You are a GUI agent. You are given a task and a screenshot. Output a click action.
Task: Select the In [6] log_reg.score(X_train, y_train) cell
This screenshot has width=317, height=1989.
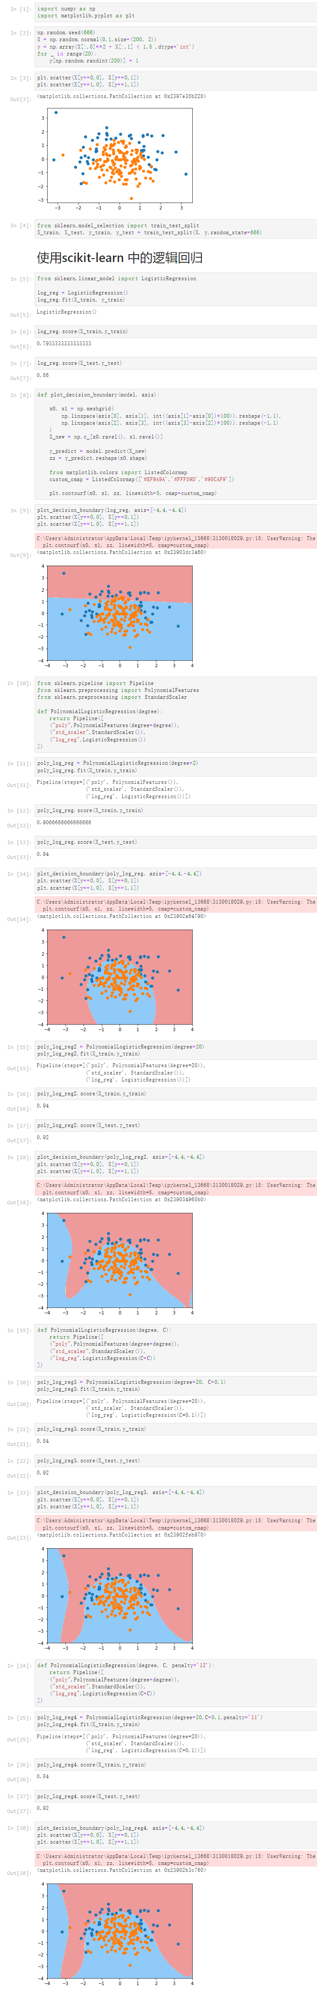click(176, 331)
